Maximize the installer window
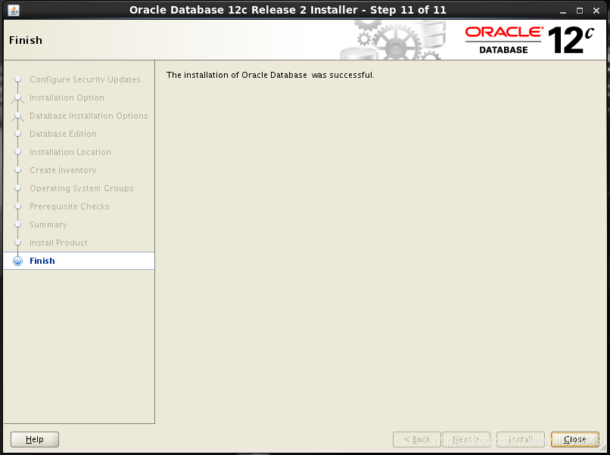The height and width of the screenshot is (455, 610). point(580,11)
